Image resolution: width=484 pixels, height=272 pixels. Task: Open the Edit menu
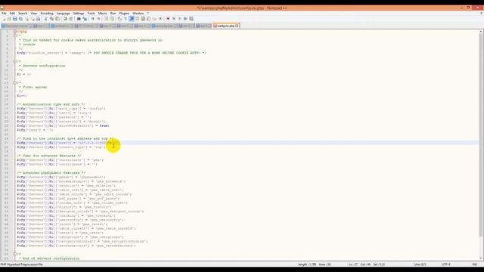tap(12, 14)
